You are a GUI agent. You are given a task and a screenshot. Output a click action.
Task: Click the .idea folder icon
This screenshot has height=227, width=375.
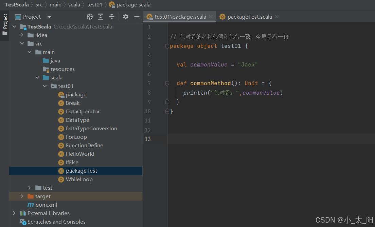point(31,35)
